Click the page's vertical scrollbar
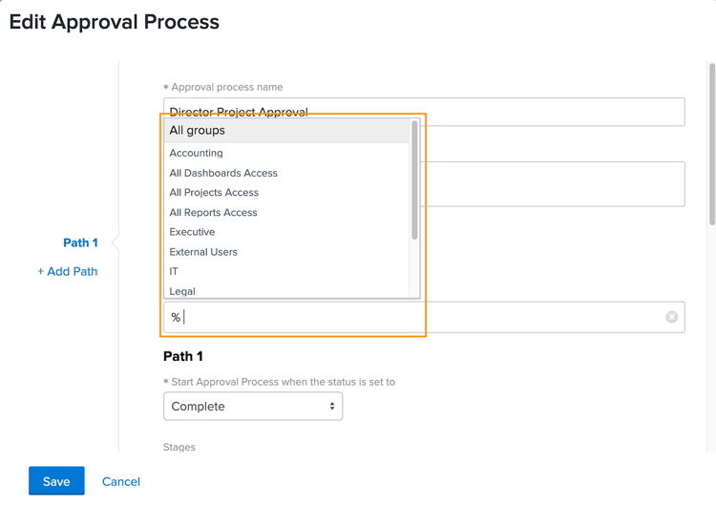The image size is (716, 508). click(x=712, y=143)
